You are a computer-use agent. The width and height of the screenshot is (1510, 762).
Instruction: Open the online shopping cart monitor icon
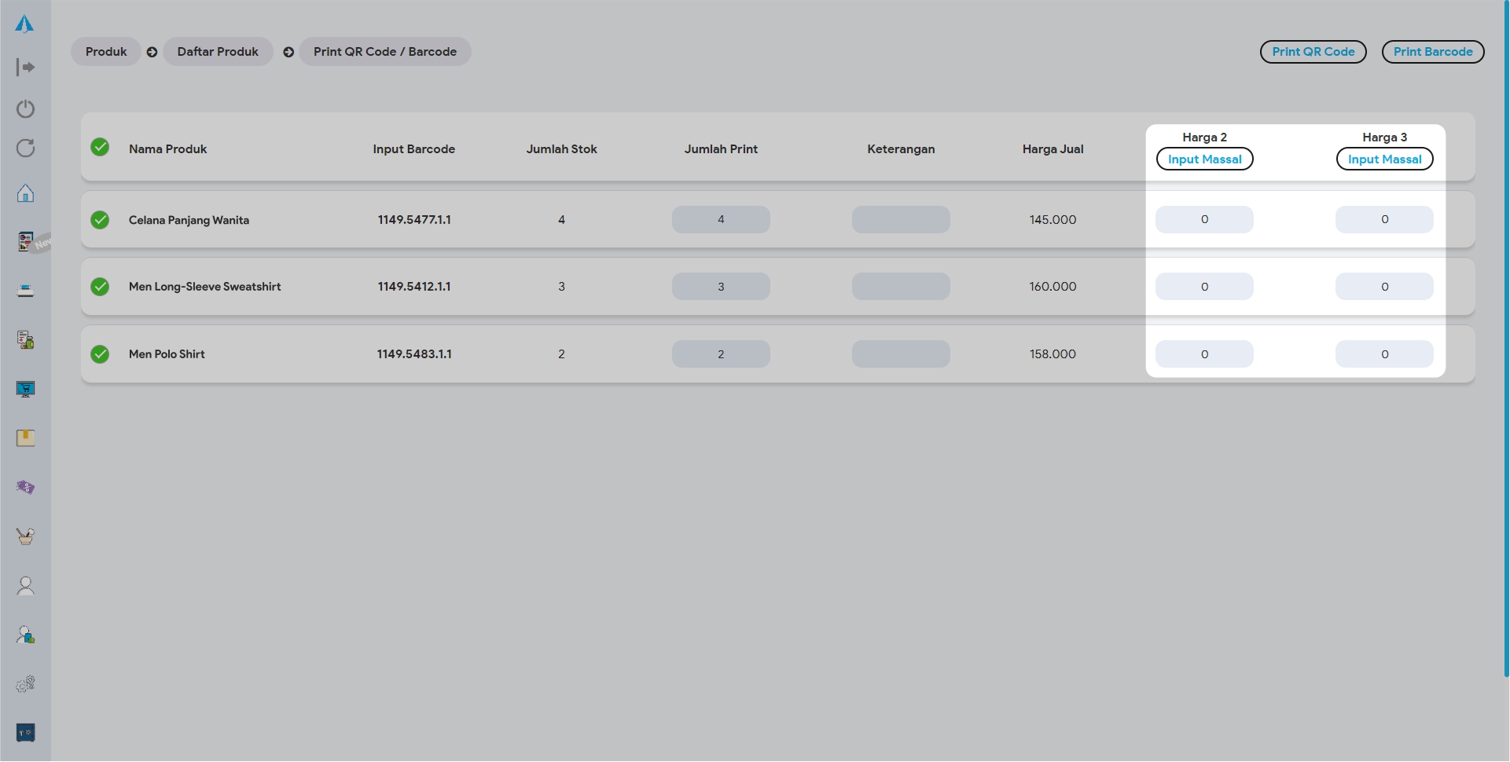(x=25, y=390)
